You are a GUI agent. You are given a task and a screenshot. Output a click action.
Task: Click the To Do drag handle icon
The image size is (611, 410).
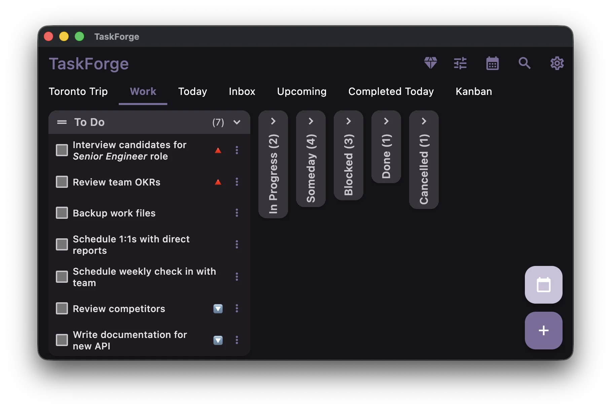pos(62,122)
